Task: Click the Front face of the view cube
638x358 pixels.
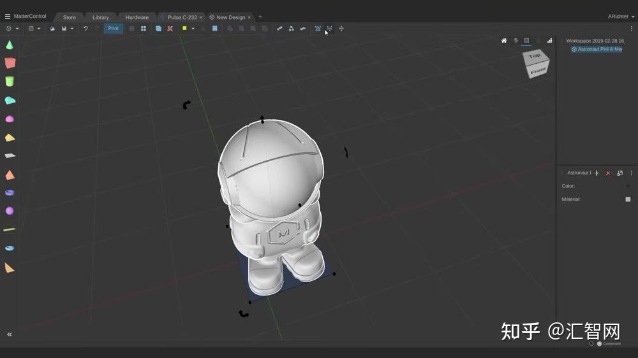Action: click(x=539, y=70)
